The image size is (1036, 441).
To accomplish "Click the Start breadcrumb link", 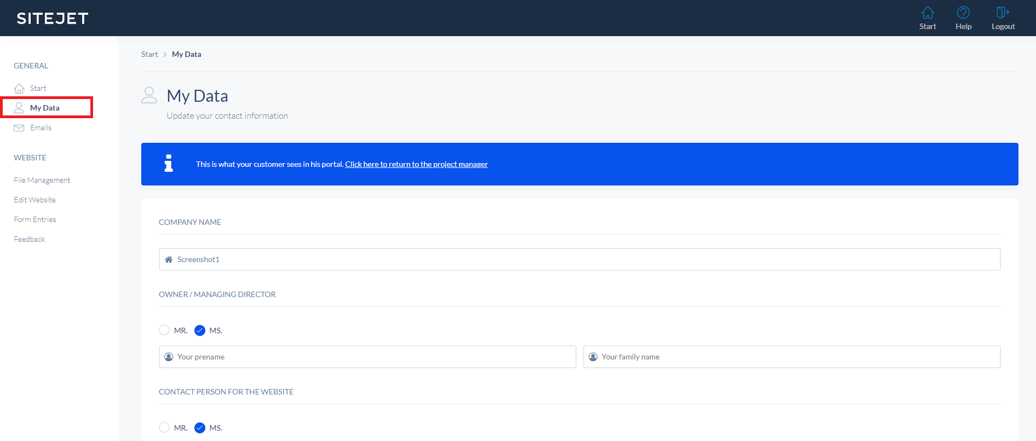I will pos(149,54).
